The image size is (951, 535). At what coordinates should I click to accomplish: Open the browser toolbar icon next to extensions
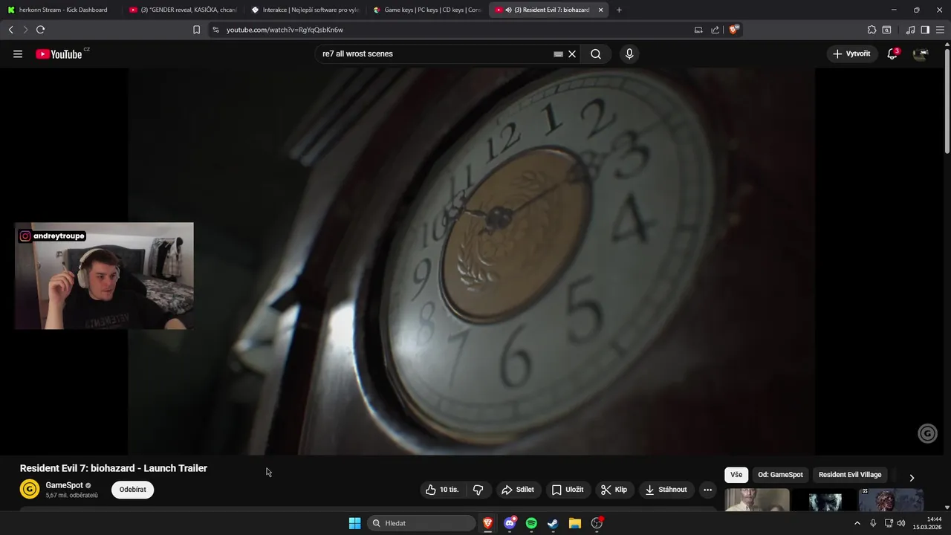point(886,30)
